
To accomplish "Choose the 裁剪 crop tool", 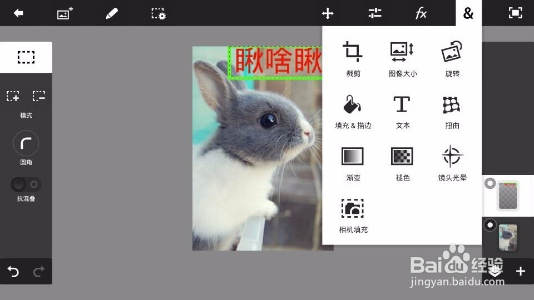I will [353, 59].
